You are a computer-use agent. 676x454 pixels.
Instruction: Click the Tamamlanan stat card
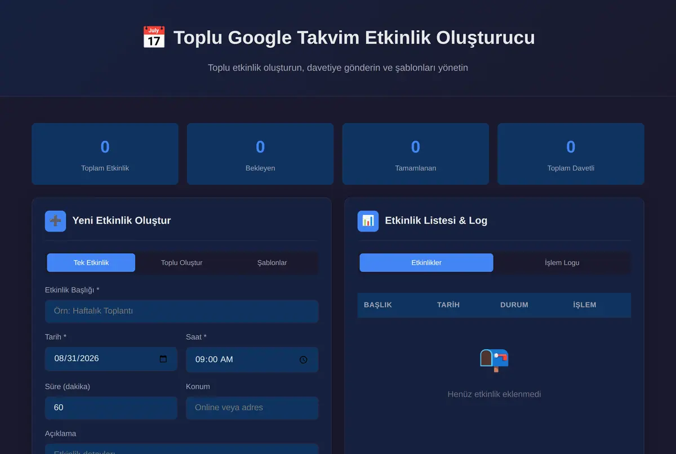pyautogui.click(x=416, y=154)
